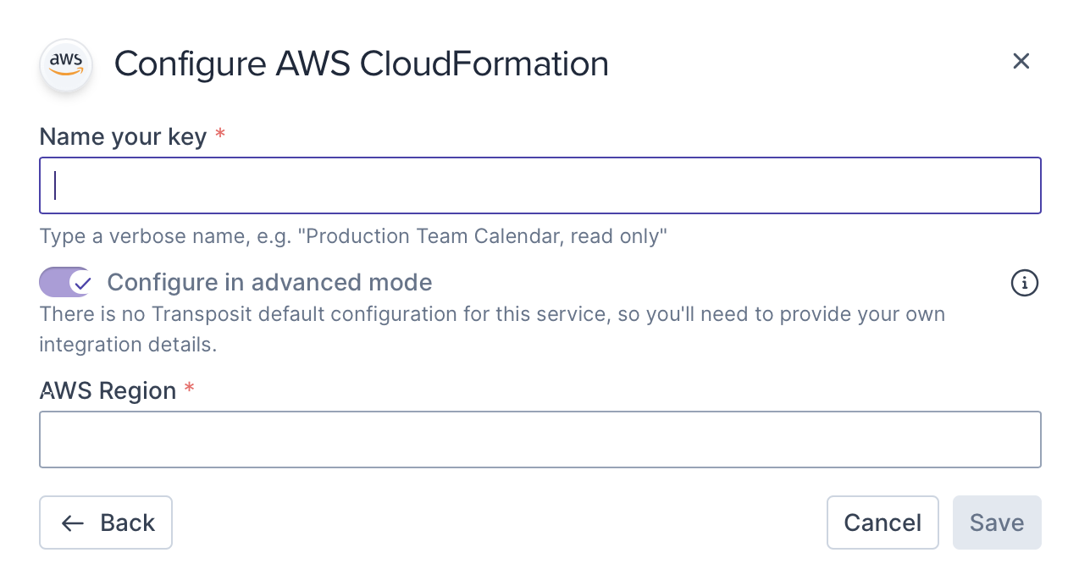Image resolution: width=1079 pixels, height=586 pixels.
Task: Click the Save button
Action: tap(996, 522)
